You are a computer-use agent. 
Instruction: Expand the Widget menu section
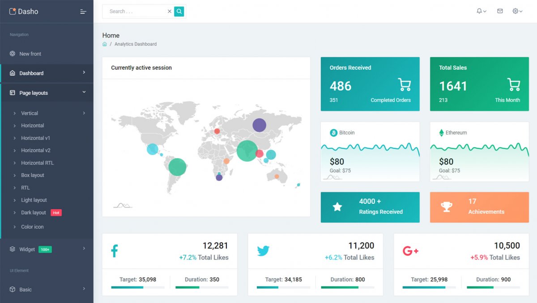click(47, 249)
